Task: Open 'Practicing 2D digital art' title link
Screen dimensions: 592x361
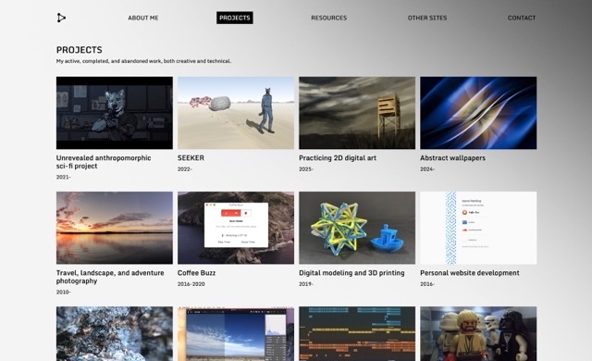Action: [x=338, y=158]
